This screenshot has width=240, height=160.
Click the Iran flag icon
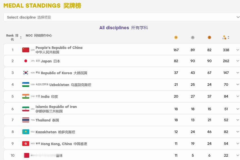pyautogui.click(x=26, y=109)
